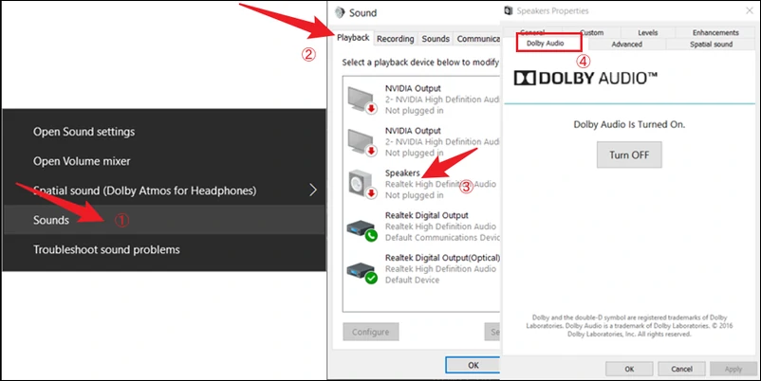Click Default Communications Device status text
Viewport: 761px width, 381px height.
[442, 238]
